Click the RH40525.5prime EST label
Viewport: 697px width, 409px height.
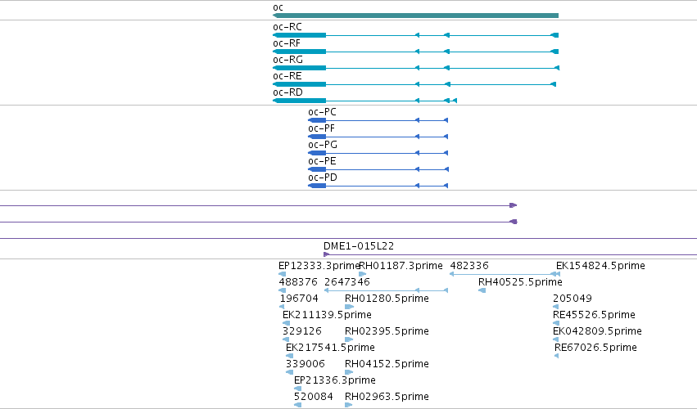(x=520, y=282)
